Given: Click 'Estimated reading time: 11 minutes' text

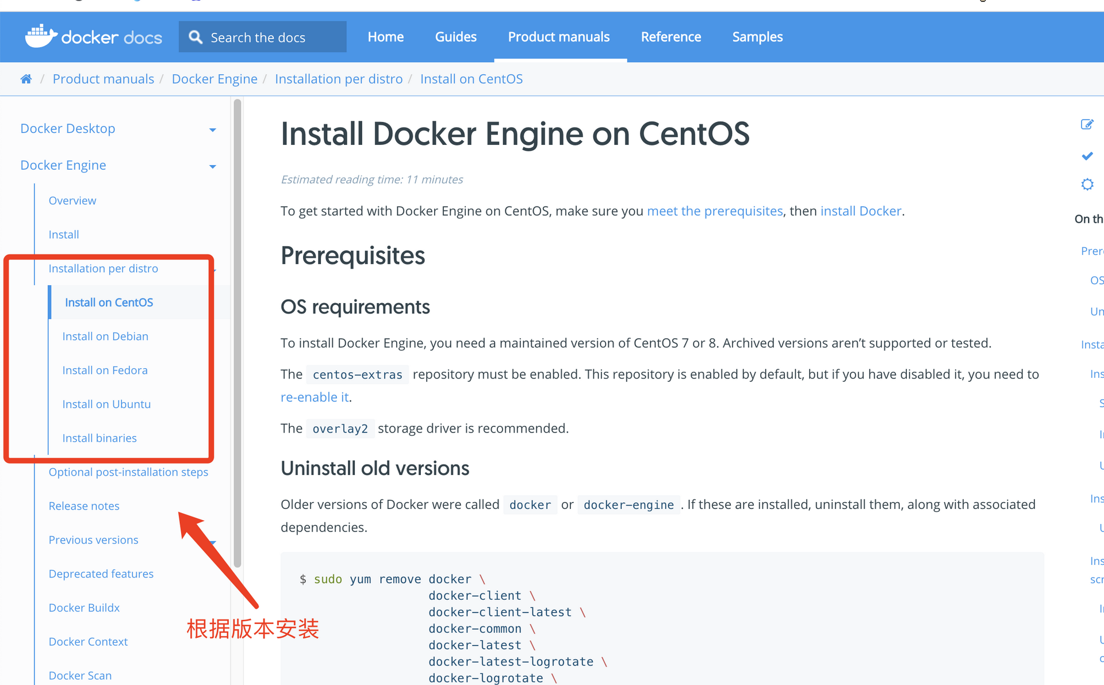Looking at the screenshot, I should pyautogui.click(x=372, y=179).
